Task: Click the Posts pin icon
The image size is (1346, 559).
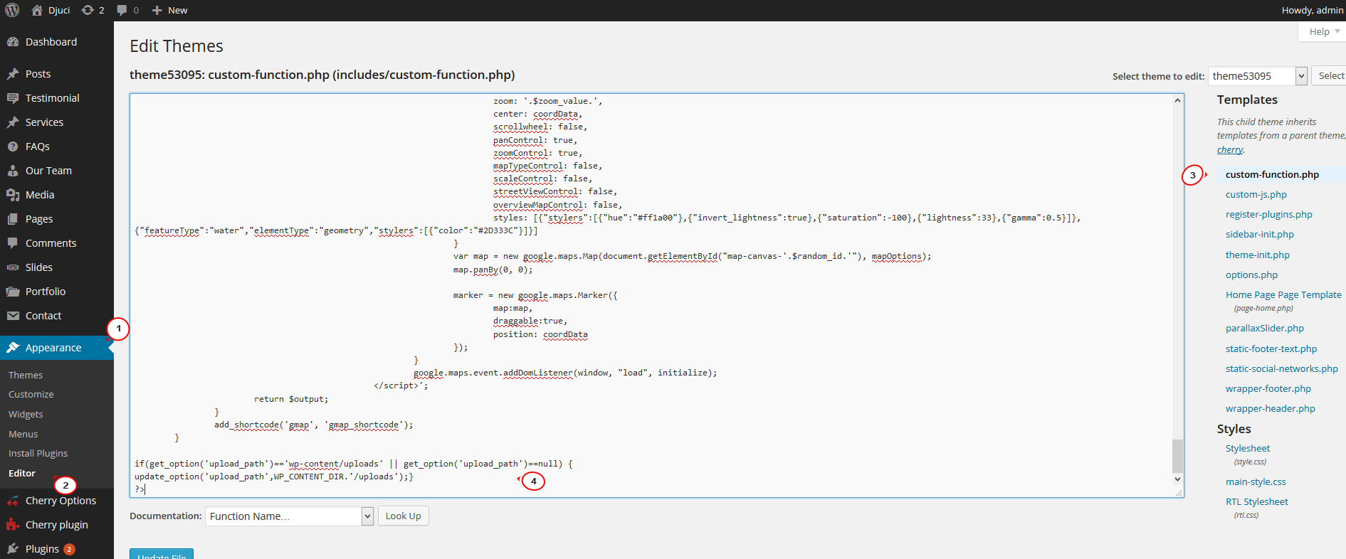Action: point(13,74)
